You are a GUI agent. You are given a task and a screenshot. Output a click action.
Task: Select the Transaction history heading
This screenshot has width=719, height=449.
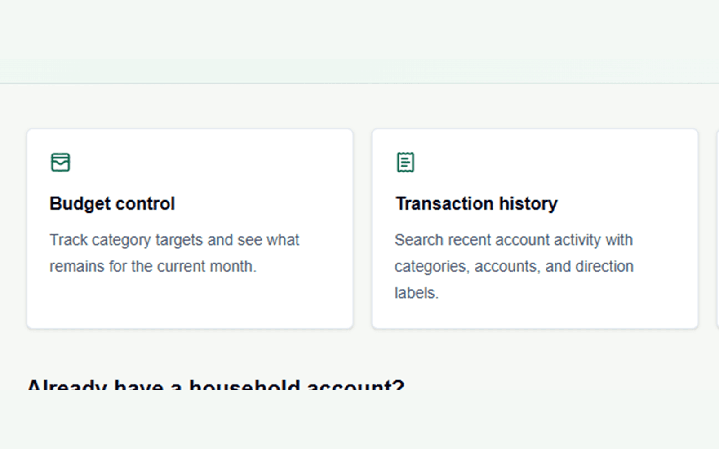click(476, 203)
